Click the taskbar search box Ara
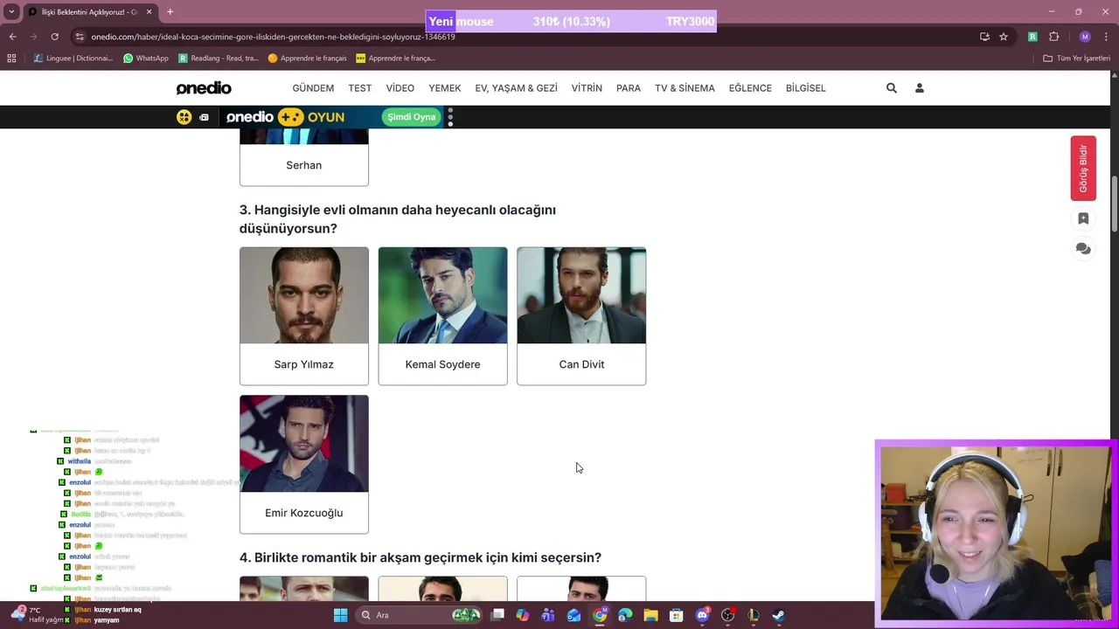The image size is (1119, 629). [420, 615]
